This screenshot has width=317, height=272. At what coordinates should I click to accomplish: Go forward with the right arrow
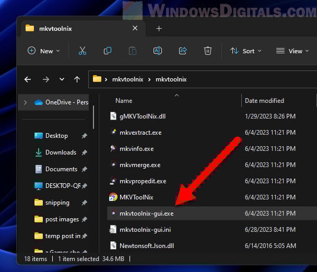(x=46, y=79)
